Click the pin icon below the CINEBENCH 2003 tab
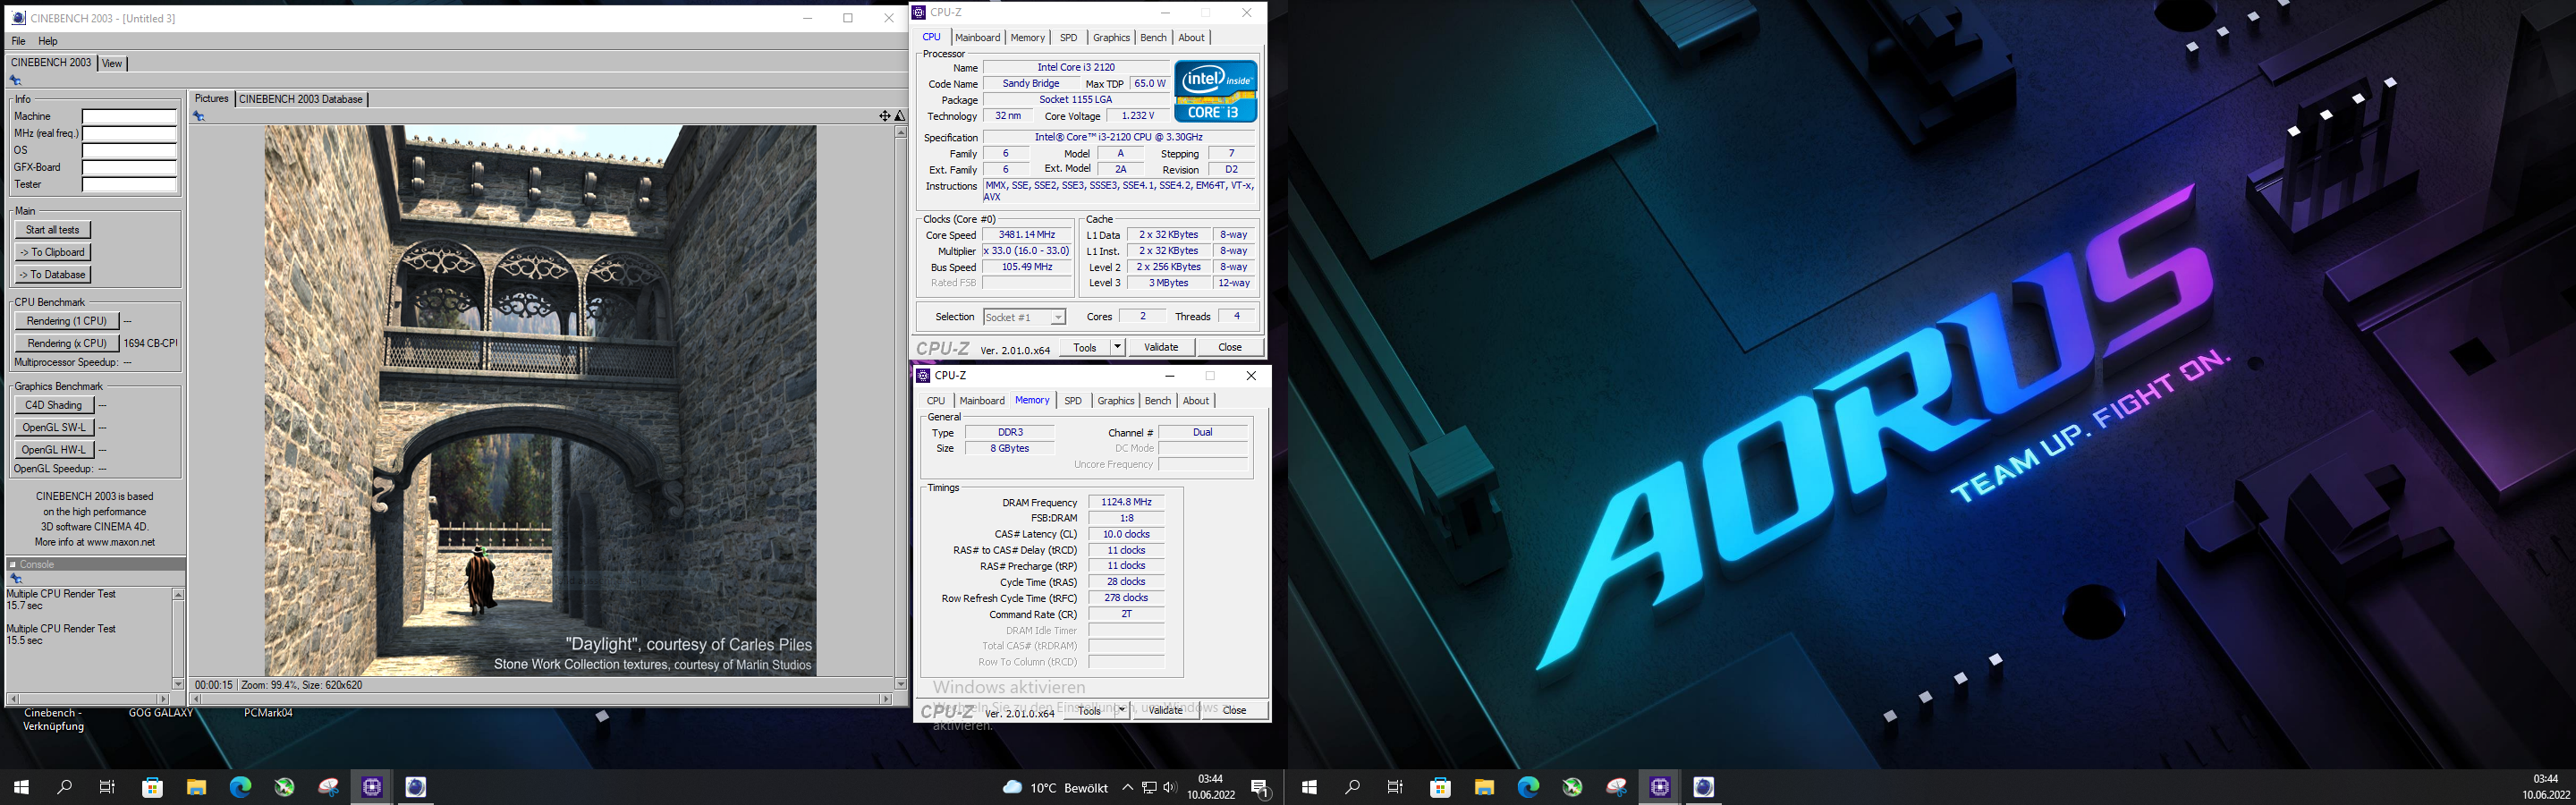 pyautogui.click(x=15, y=80)
